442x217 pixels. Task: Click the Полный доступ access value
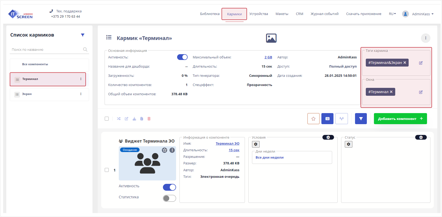click(343, 67)
